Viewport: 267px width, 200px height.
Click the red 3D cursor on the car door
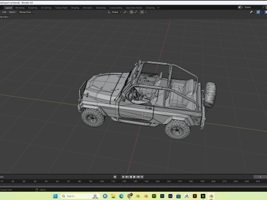(144, 114)
